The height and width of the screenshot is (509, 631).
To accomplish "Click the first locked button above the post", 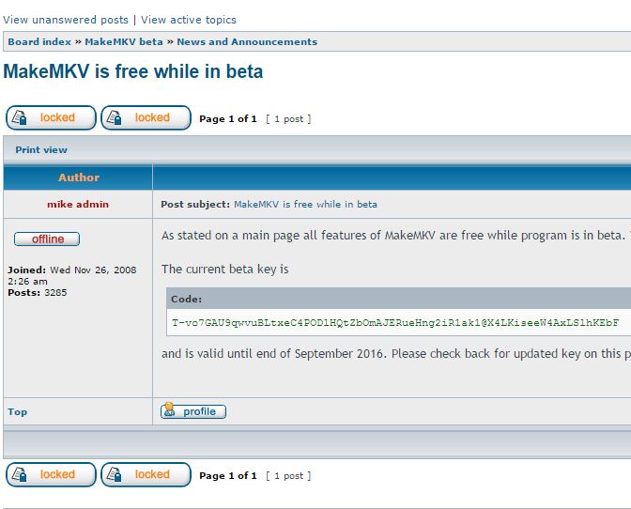I will [51, 118].
